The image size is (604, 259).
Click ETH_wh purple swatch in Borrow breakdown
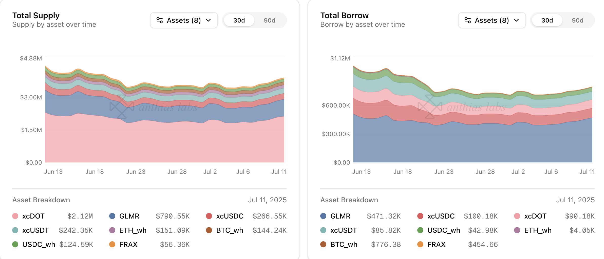[x=517, y=230]
